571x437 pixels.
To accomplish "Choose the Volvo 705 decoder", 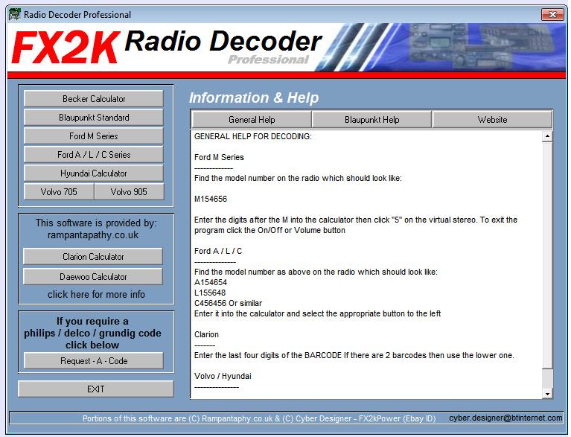I will pos(59,191).
